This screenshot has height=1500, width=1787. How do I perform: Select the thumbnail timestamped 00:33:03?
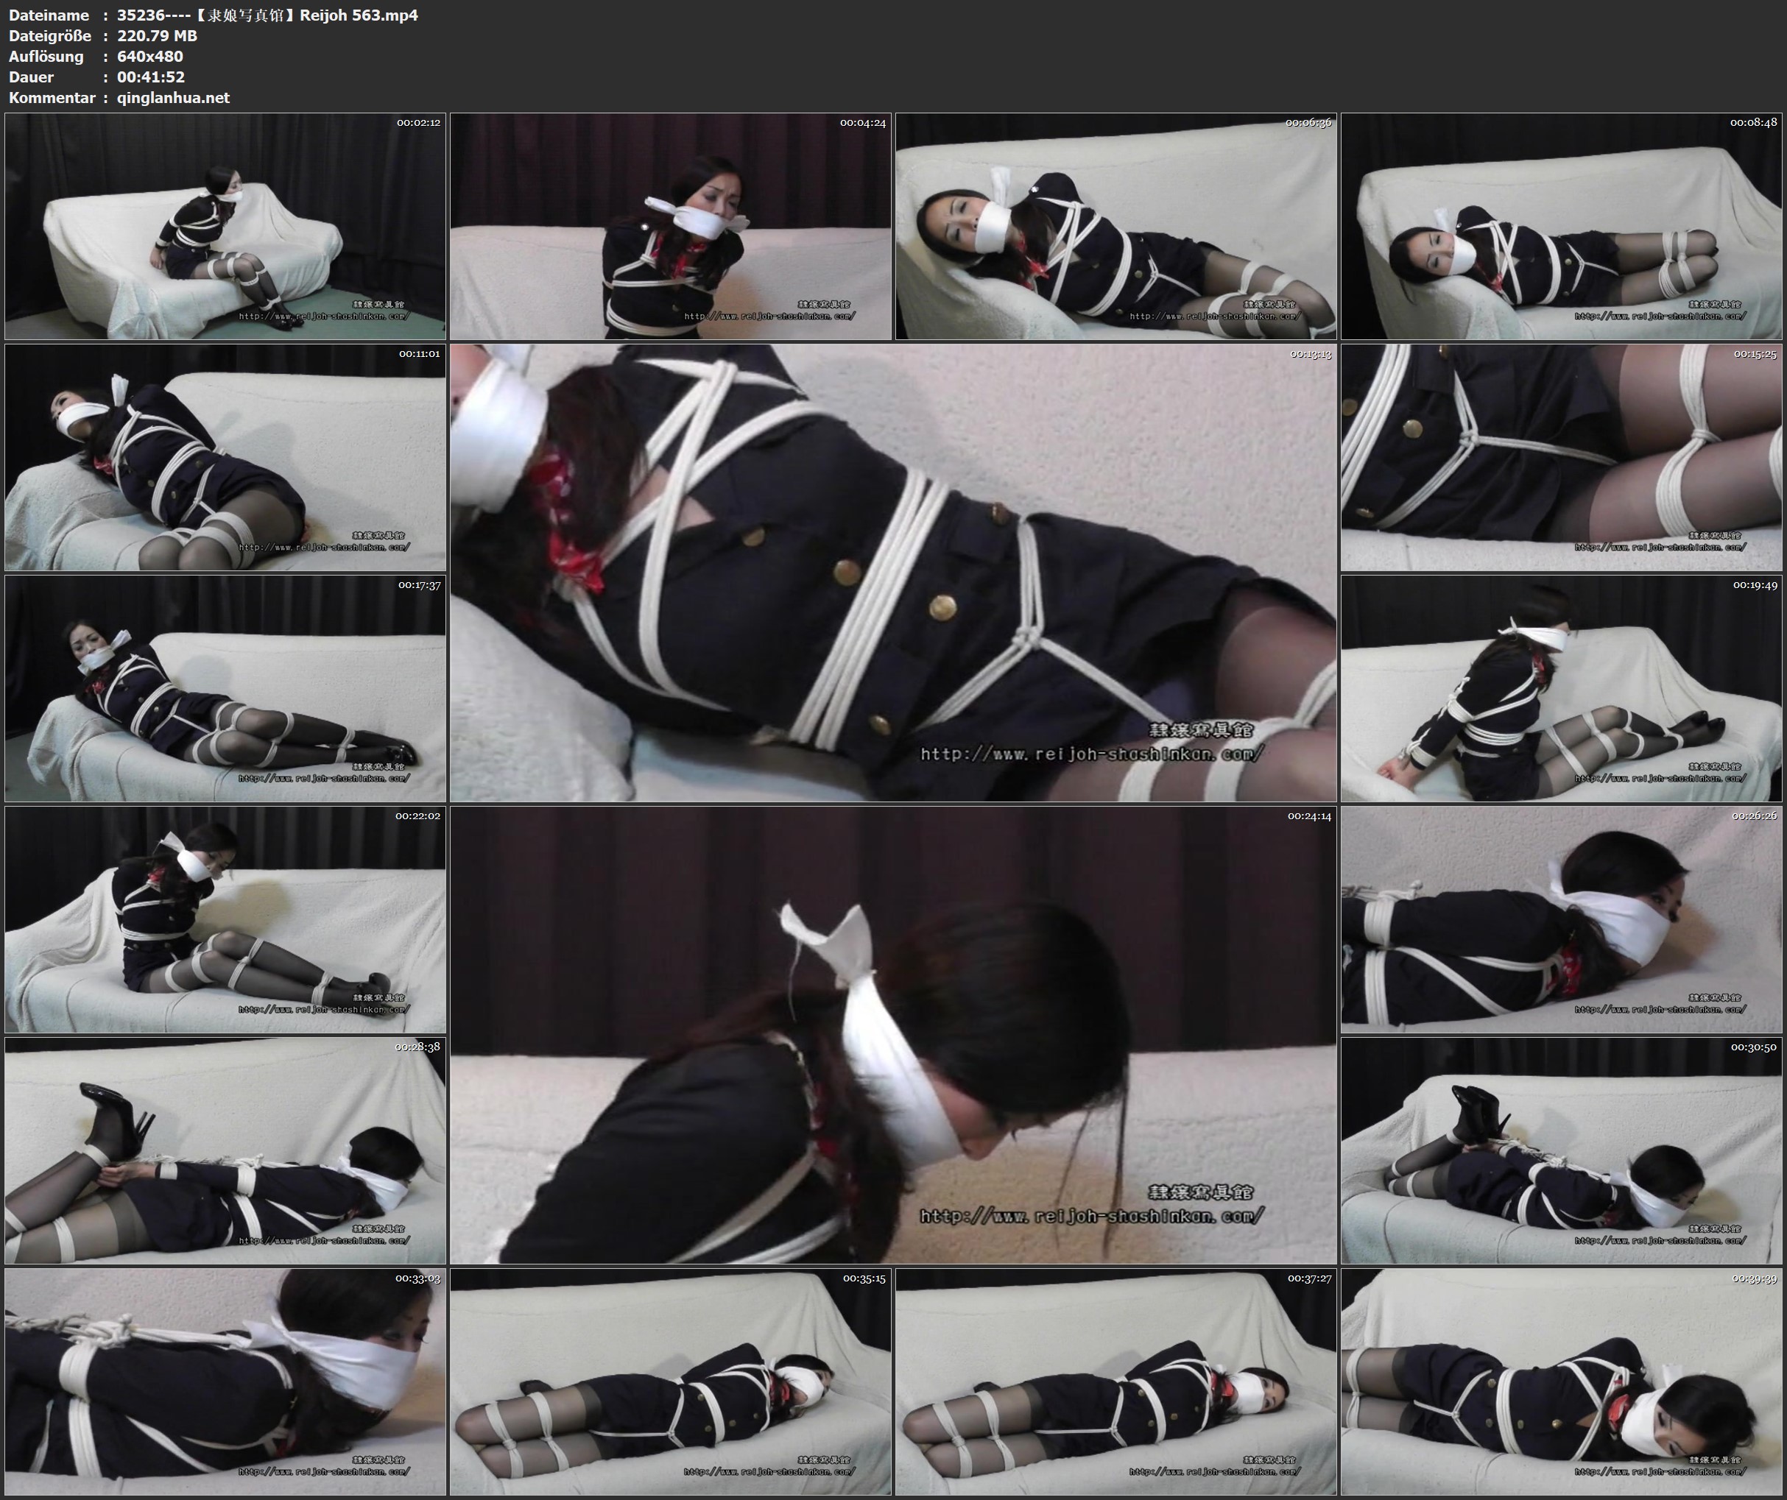225,1382
